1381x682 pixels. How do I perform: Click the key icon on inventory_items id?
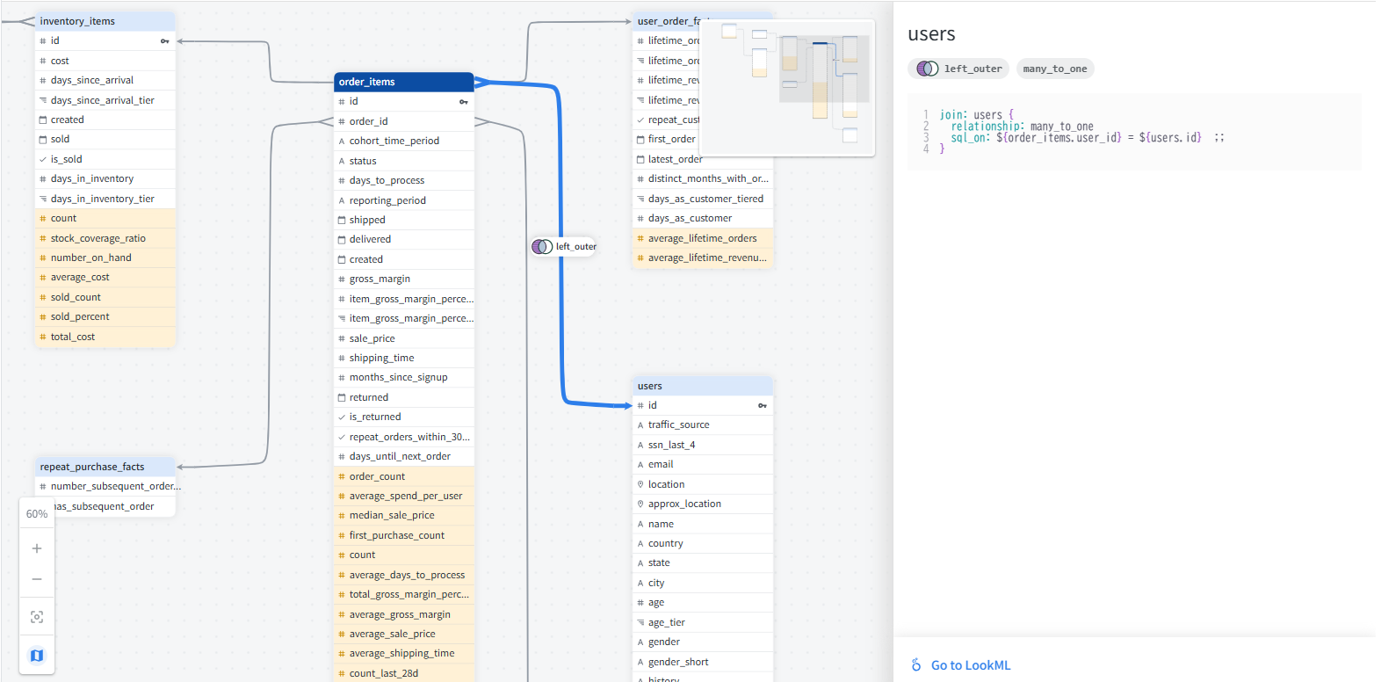pyautogui.click(x=164, y=41)
